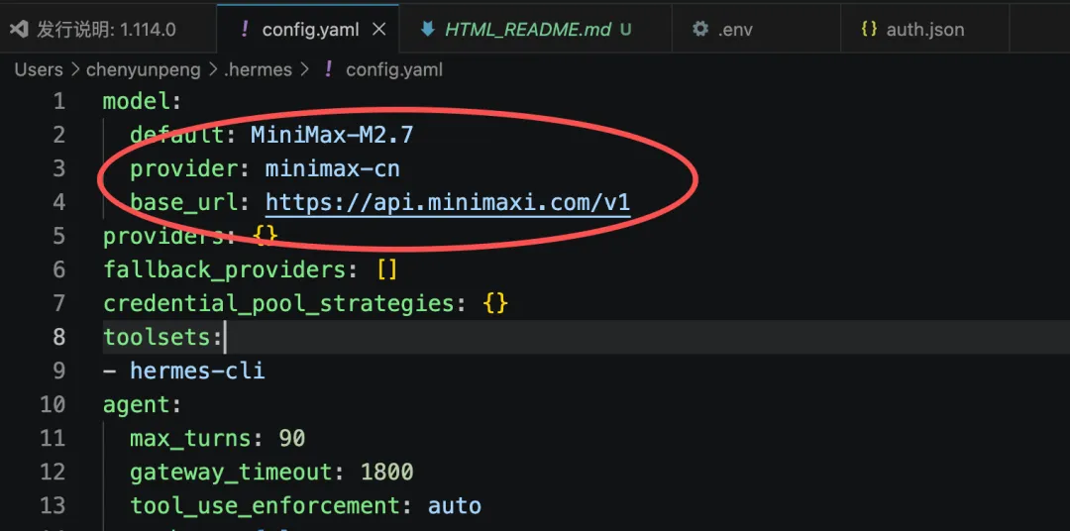The image size is (1070, 531).
Task: Close the config.yaml tab
Action: click(378, 30)
